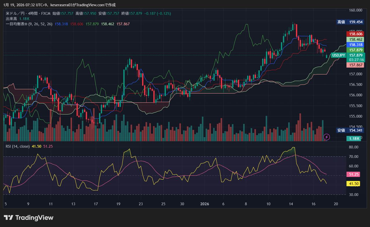Image resolution: width=370 pixels, height=227 pixels.
Task: Click the 安値 154.341 low price label
Action: click(350, 130)
